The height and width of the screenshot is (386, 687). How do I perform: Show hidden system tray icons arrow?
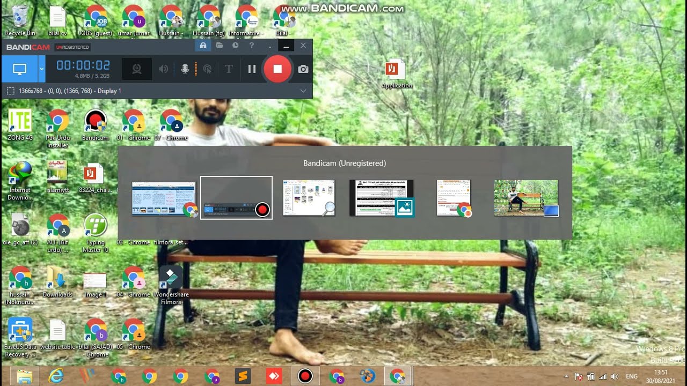[x=566, y=376]
